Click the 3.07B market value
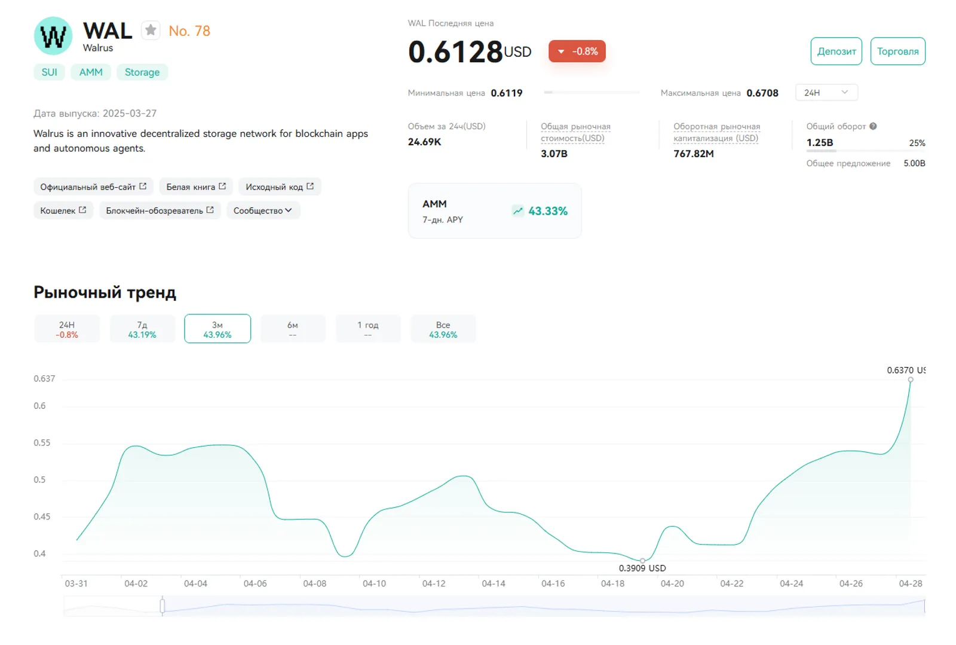Viewport: 956px width, 645px height. 554,154
